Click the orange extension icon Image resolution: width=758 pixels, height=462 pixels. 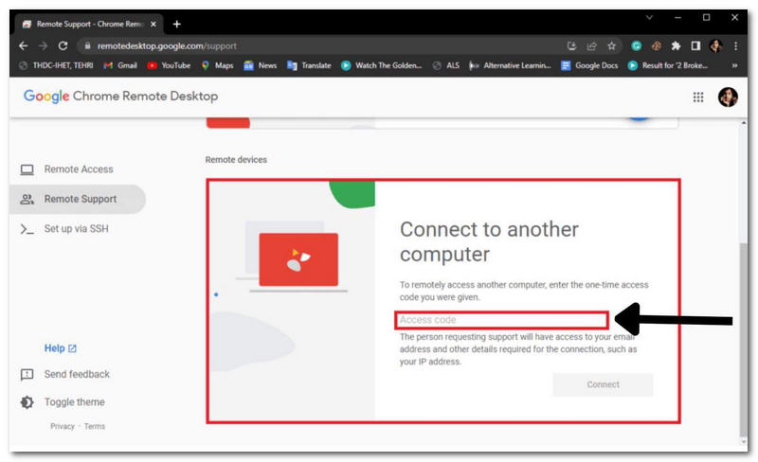point(656,45)
